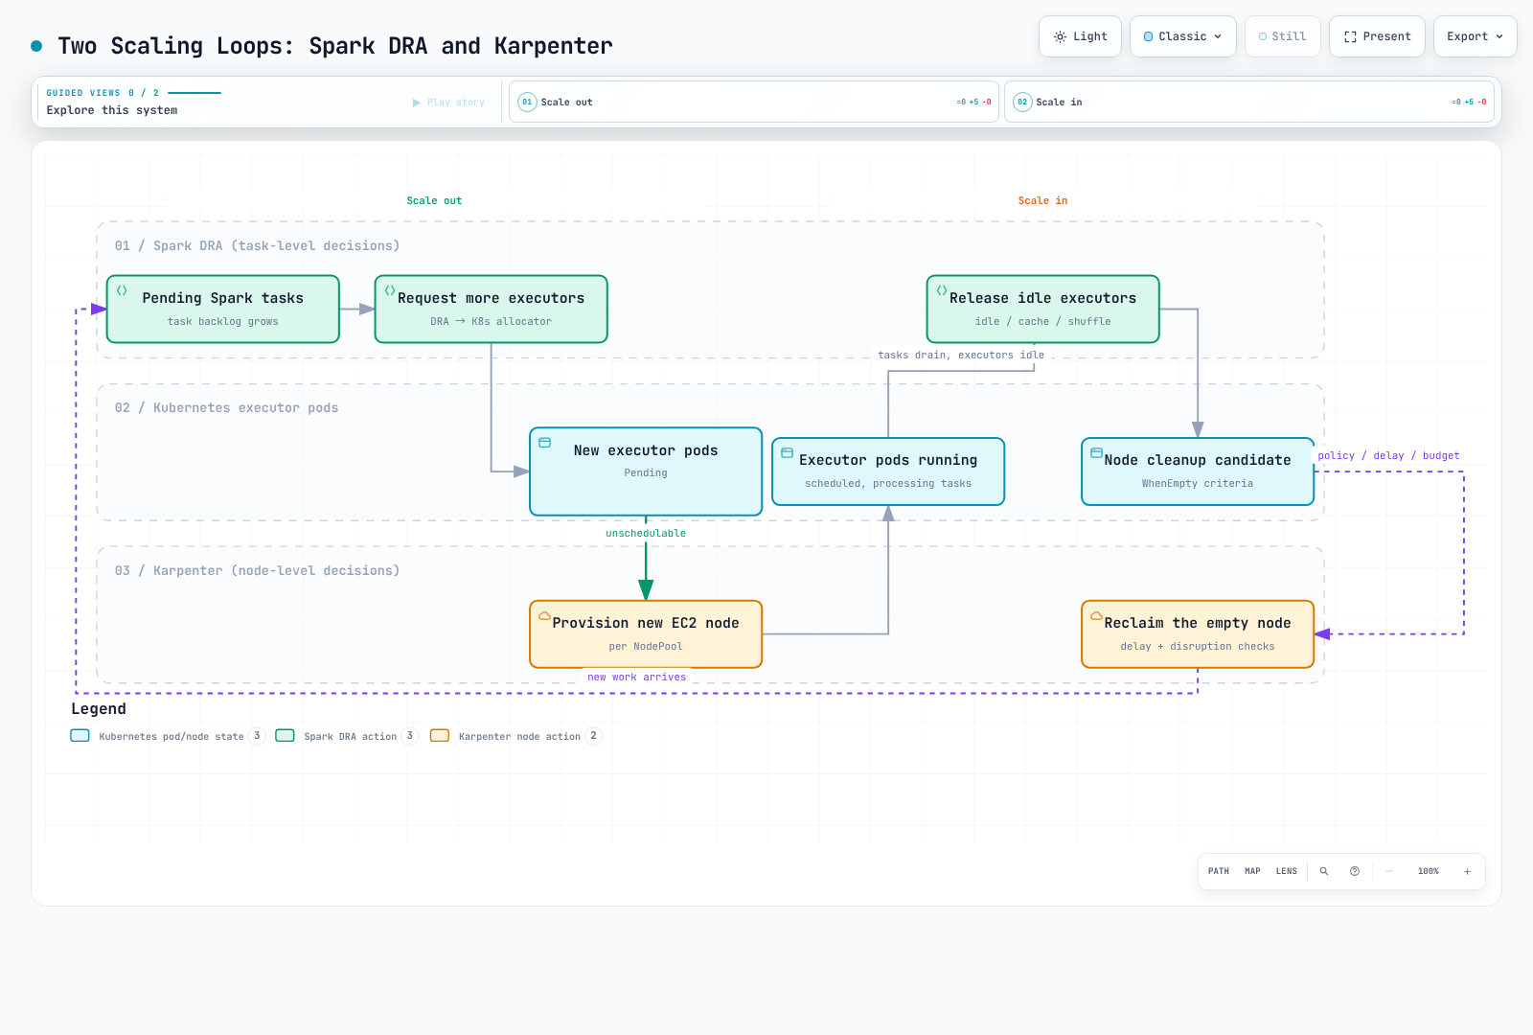Click 'policy / delay / budget' edge label
The width and height of the screenshot is (1533, 1035).
(1388, 456)
